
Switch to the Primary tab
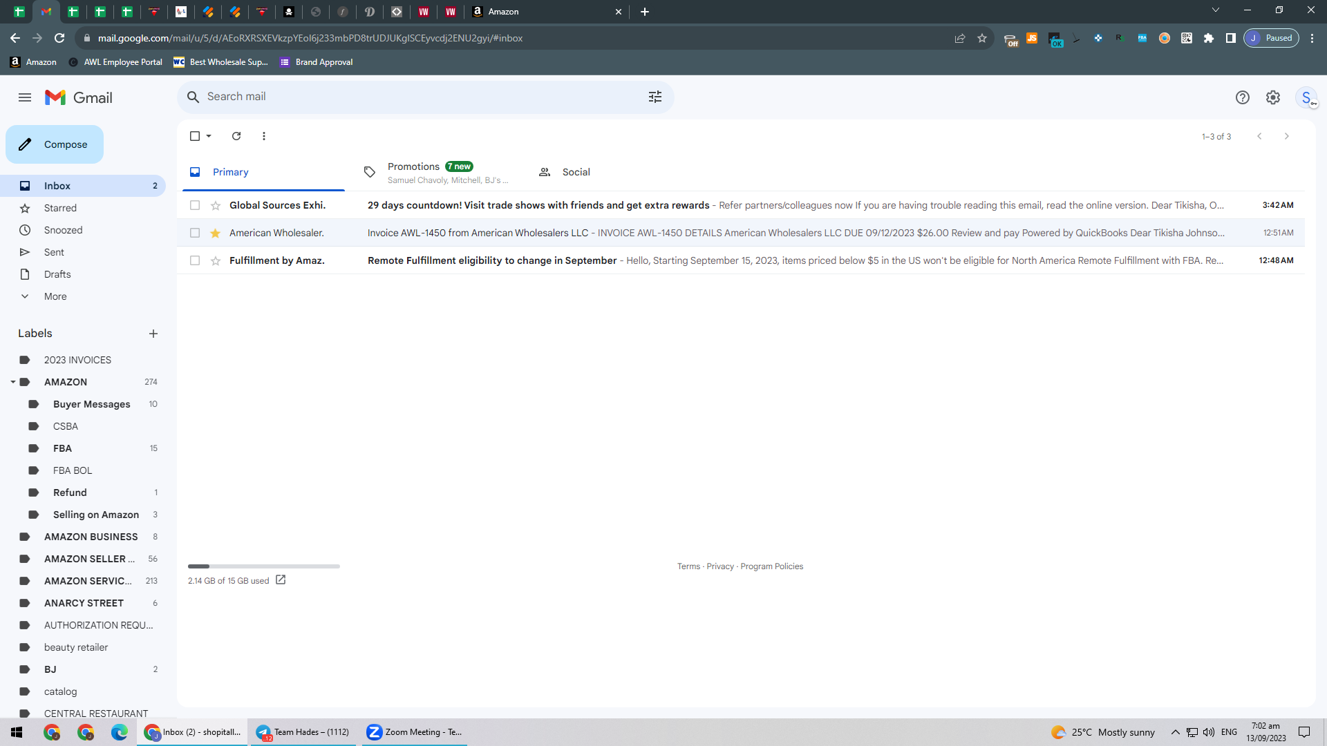point(263,172)
